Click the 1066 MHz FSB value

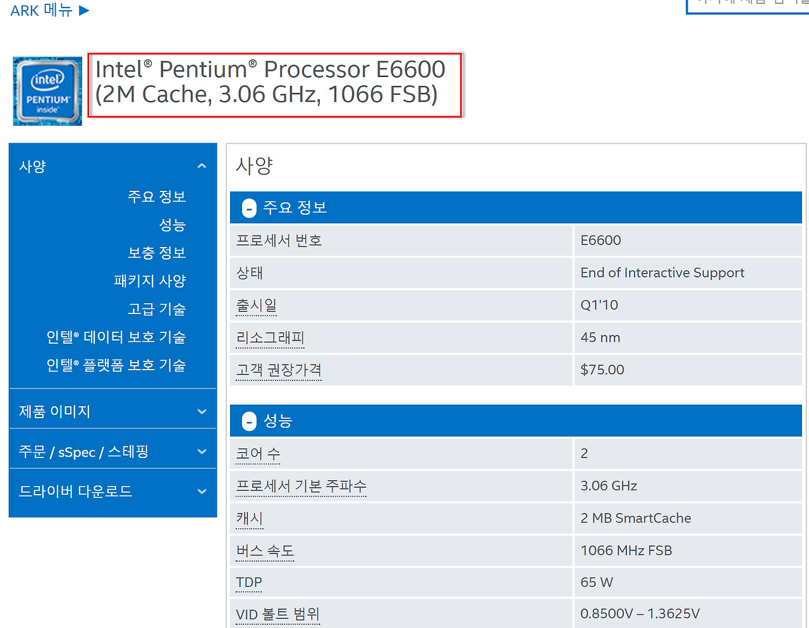(626, 550)
